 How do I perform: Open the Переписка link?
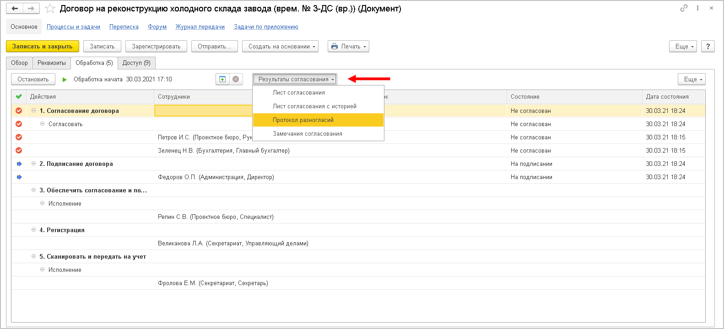(x=124, y=27)
